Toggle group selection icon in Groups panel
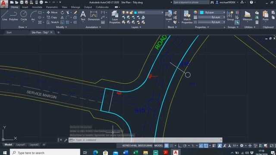276x155 pixels. 237,22
